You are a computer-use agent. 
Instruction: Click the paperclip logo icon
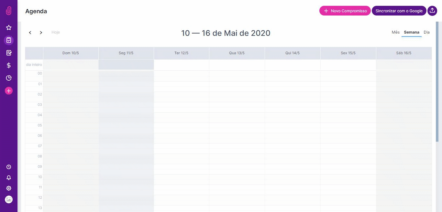click(x=9, y=11)
